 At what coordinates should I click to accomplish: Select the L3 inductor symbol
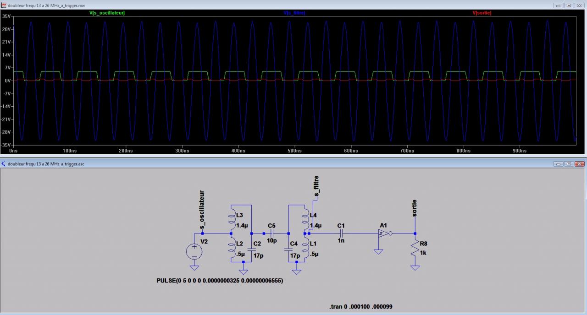point(232,219)
